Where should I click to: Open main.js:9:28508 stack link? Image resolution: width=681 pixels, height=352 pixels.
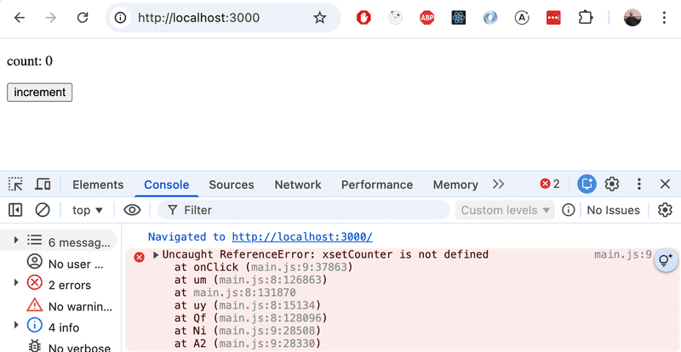[x=266, y=331]
